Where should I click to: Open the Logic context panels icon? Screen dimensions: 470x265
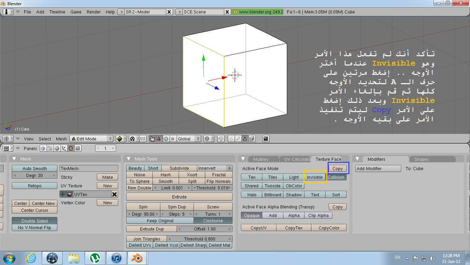[43, 148]
